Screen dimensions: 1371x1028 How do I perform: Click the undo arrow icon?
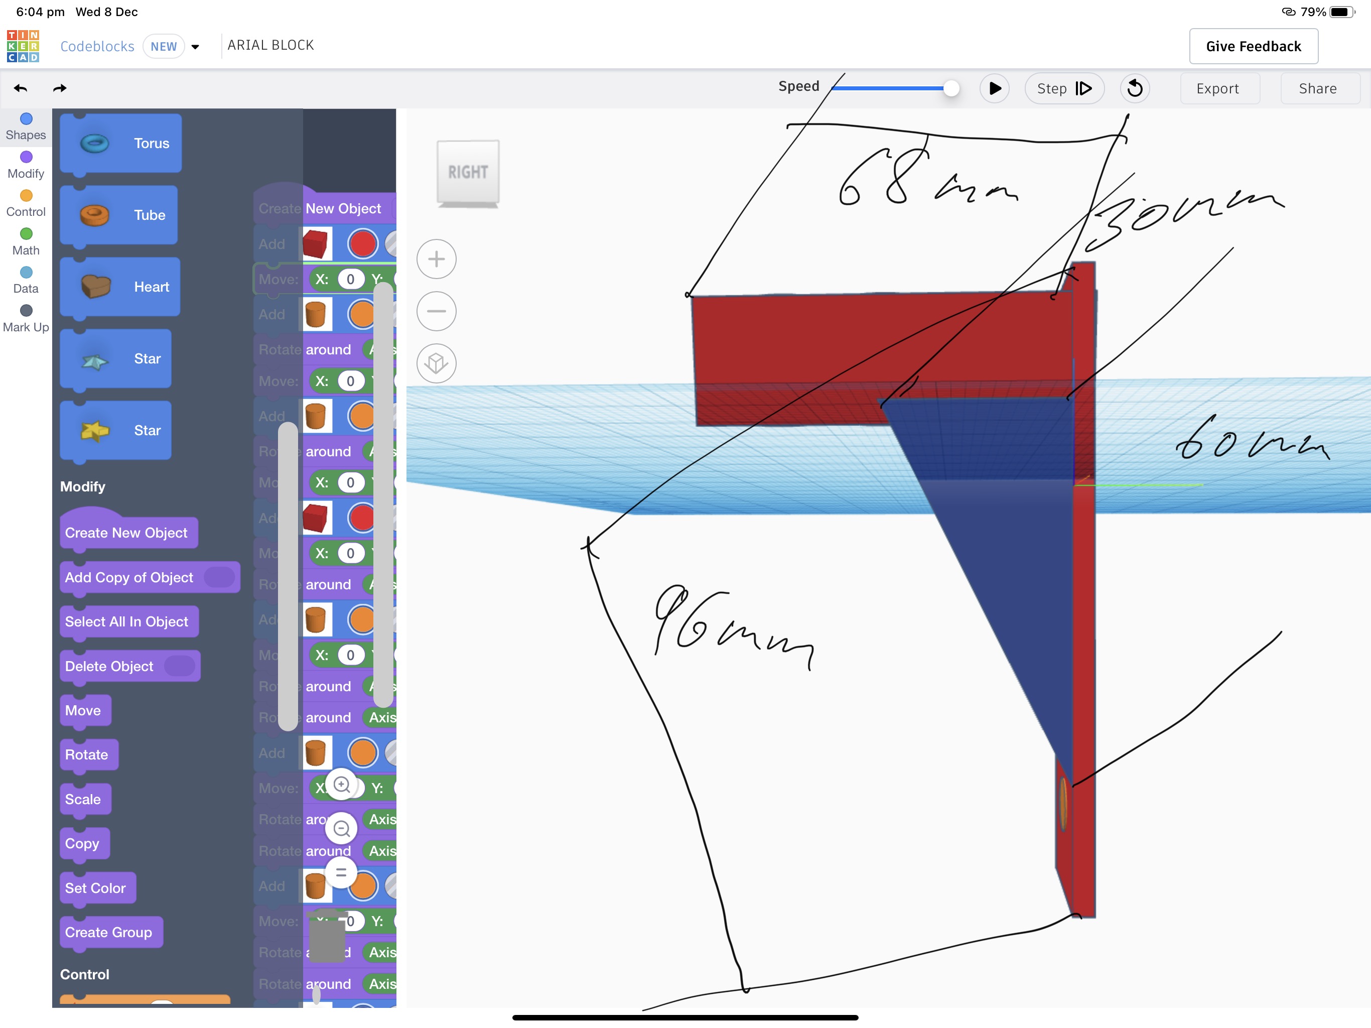click(x=21, y=89)
